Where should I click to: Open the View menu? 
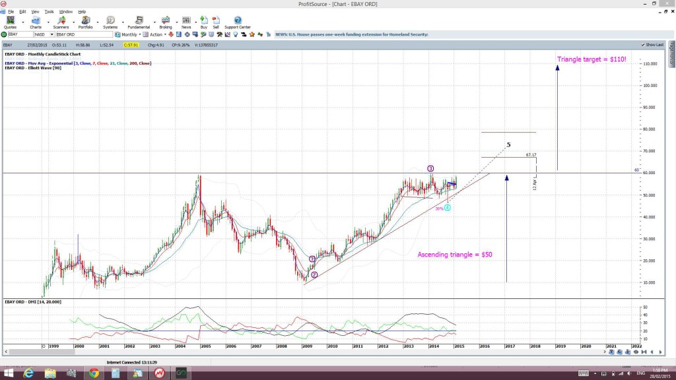(35, 12)
